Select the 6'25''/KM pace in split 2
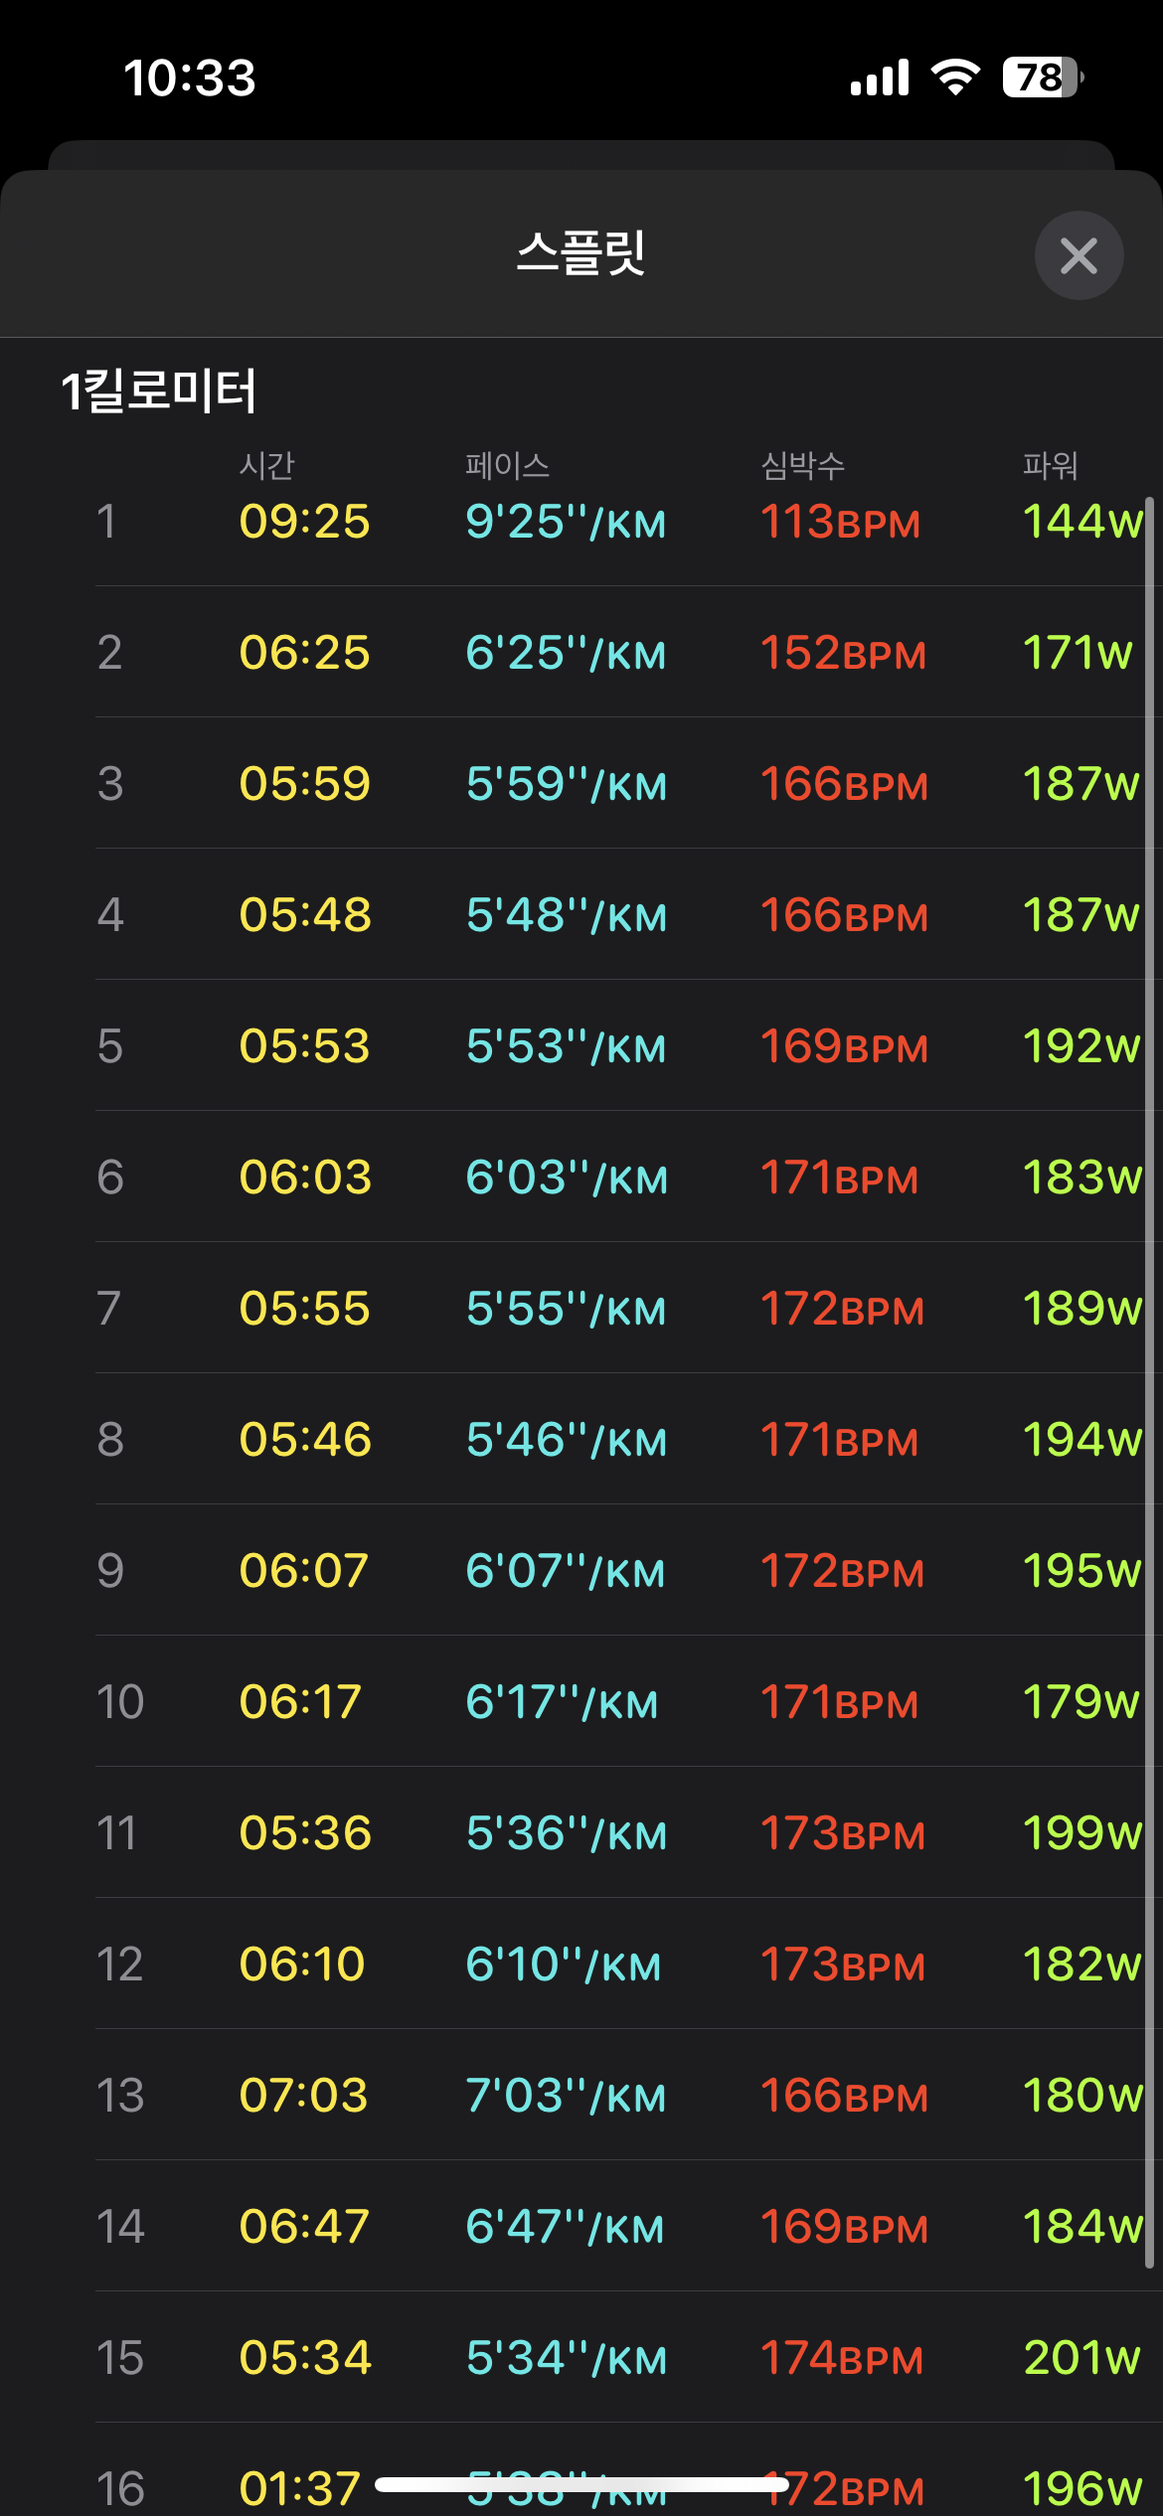This screenshot has width=1163, height=2516. (x=566, y=653)
